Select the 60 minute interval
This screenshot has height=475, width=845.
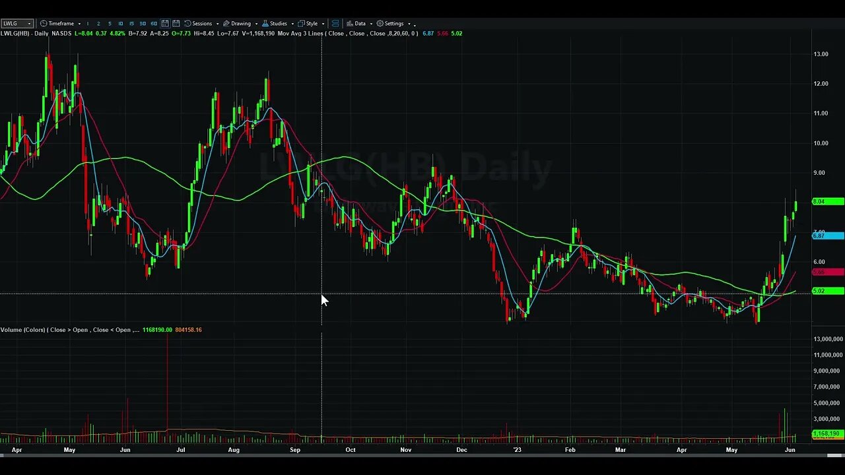pos(154,24)
